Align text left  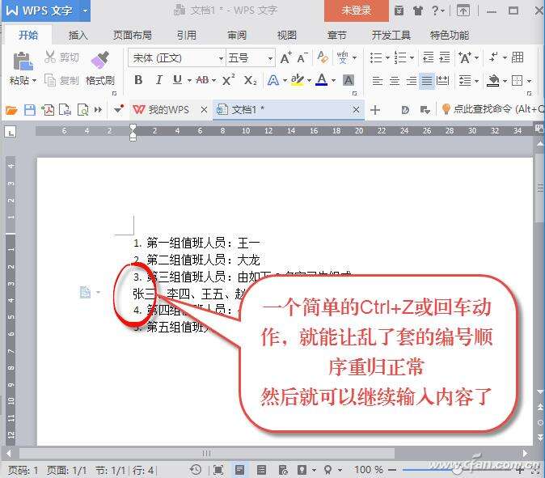[378, 81]
